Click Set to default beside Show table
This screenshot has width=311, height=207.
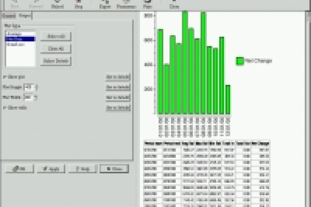(118, 108)
